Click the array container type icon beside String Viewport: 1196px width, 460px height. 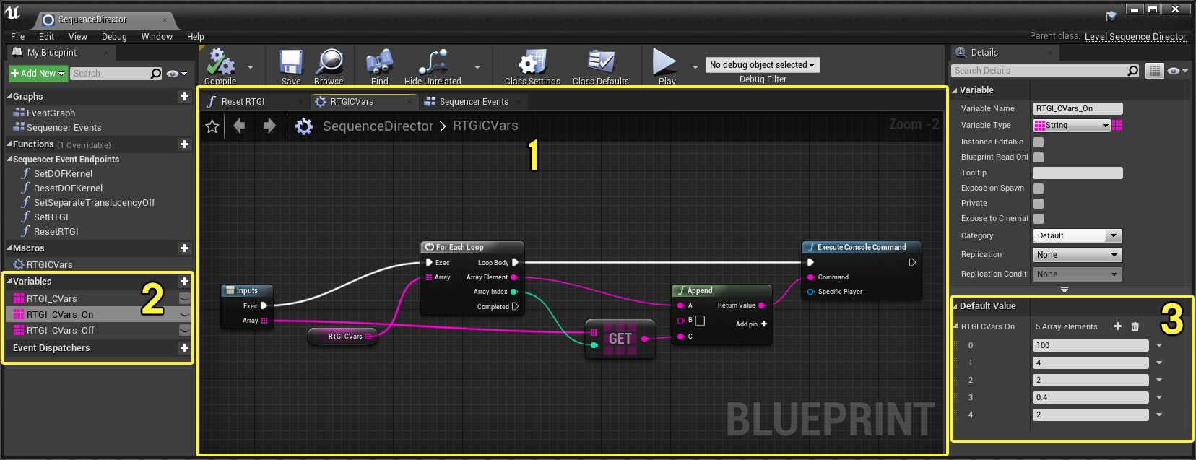tap(1117, 125)
